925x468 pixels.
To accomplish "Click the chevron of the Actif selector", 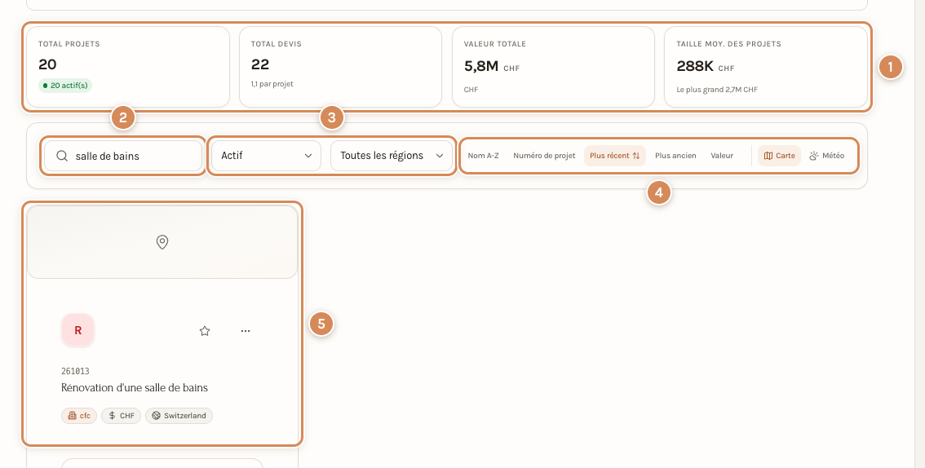I will [308, 156].
